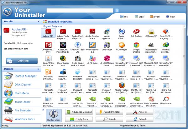This screenshot has width=188, height=129.
Task: Click scrollbar down arrow in program list
Action: pyautogui.click(x=184, y=106)
